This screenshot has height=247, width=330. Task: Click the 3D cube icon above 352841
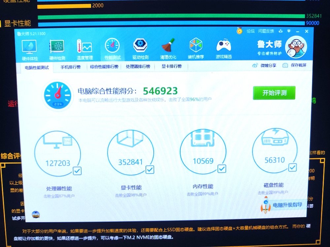tap(130, 138)
